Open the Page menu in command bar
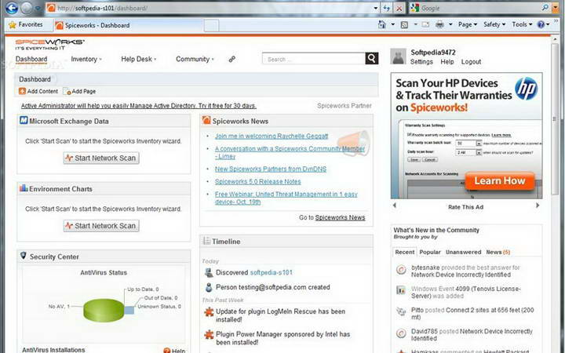 click(468, 24)
